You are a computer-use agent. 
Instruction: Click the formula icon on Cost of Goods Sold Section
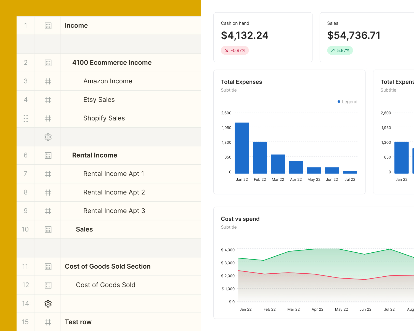pyautogui.click(x=48, y=266)
